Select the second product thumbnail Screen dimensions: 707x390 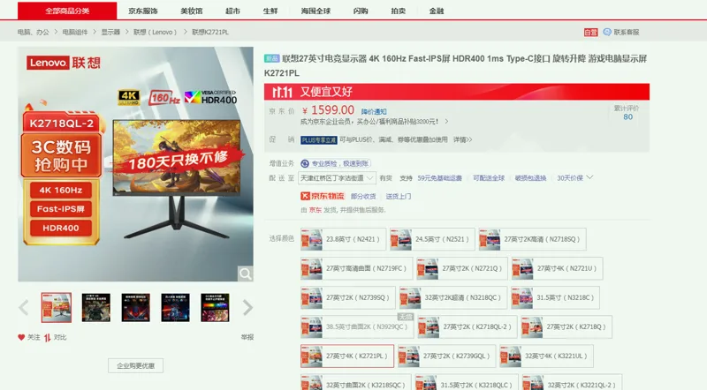[96, 308]
